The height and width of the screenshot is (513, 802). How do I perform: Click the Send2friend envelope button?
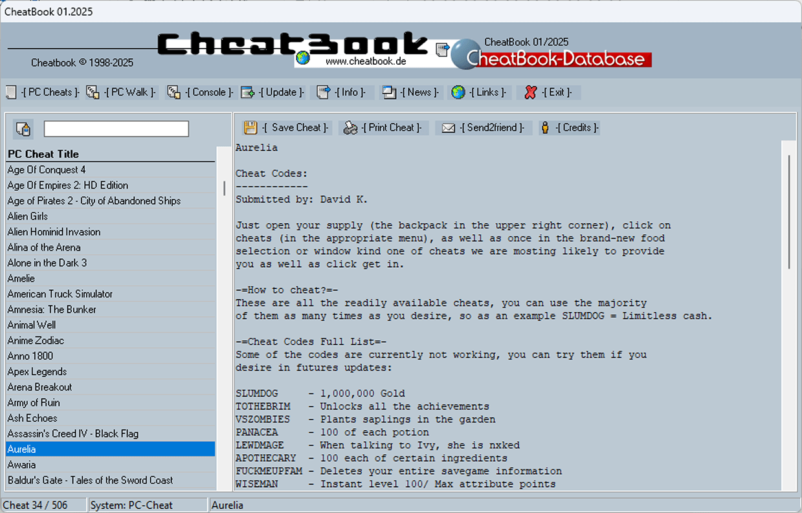(484, 127)
